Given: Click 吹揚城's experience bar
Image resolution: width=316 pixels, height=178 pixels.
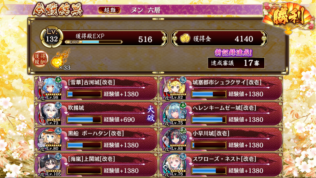Looking at the screenshot, I should click(84, 120).
